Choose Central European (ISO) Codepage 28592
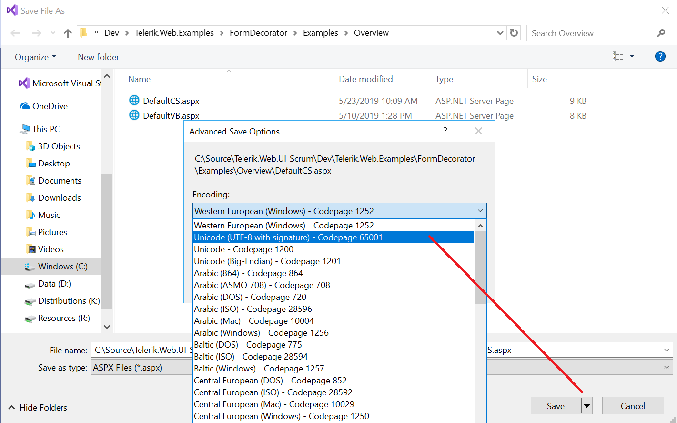Viewport: 677px width, 423px height. coord(333,392)
